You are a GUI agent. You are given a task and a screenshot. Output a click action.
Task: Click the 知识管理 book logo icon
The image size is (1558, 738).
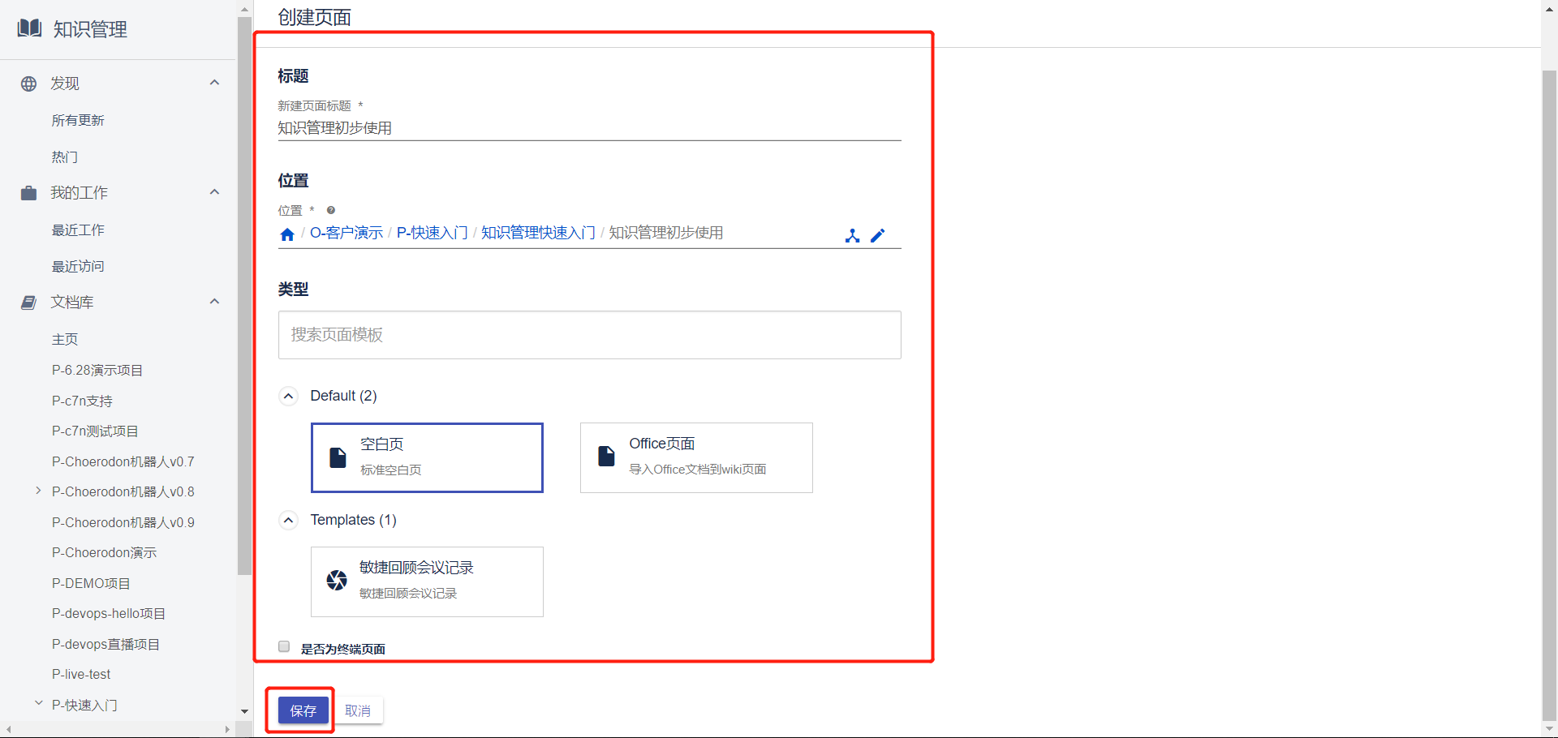pyautogui.click(x=29, y=28)
